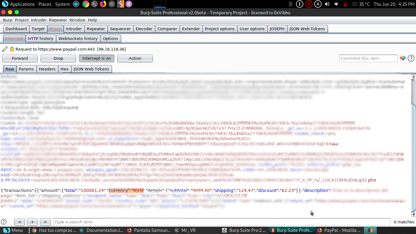Screen dimensions: 416x234
Task: Click the padlock HTTPS icon
Action: [12, 49]
